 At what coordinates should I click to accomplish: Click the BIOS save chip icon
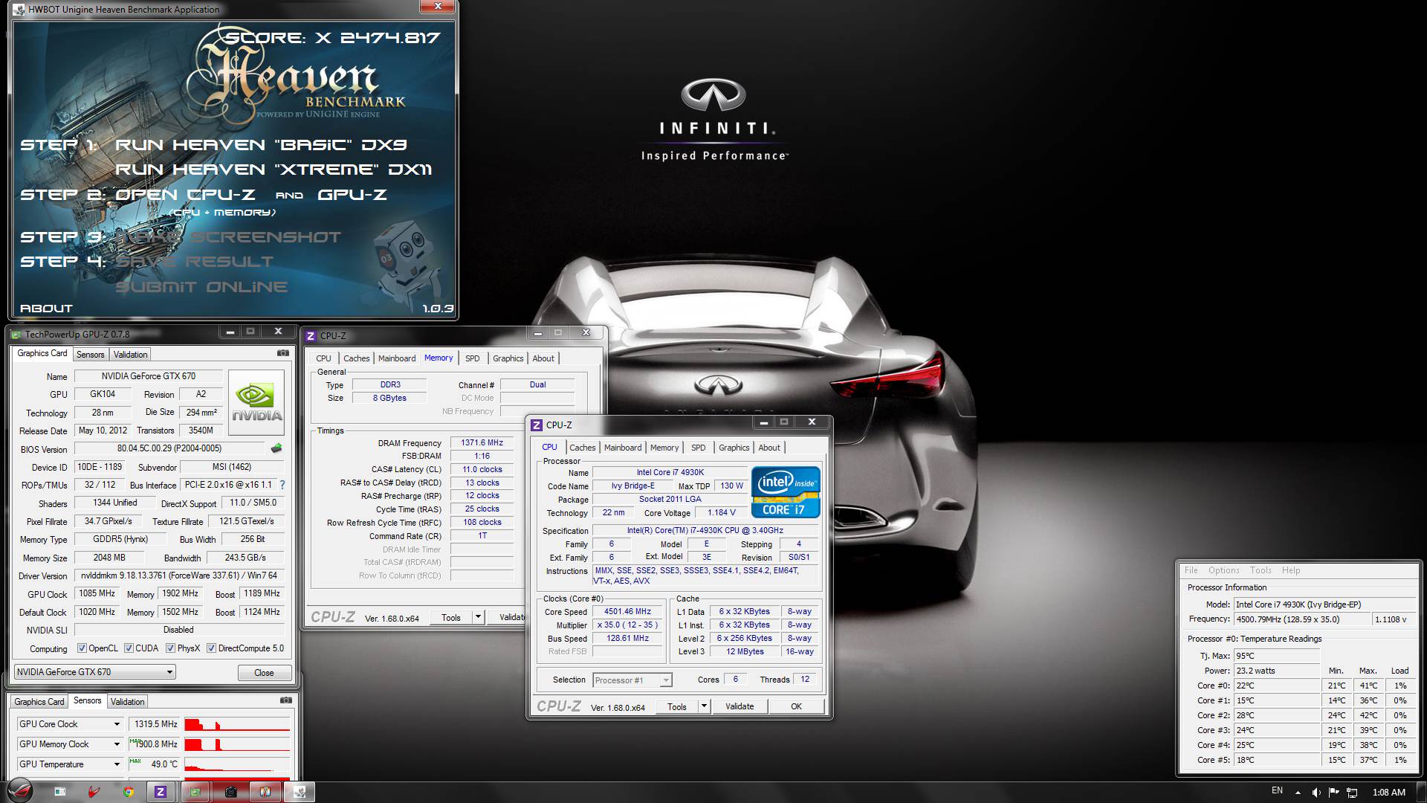coord(276,448)
